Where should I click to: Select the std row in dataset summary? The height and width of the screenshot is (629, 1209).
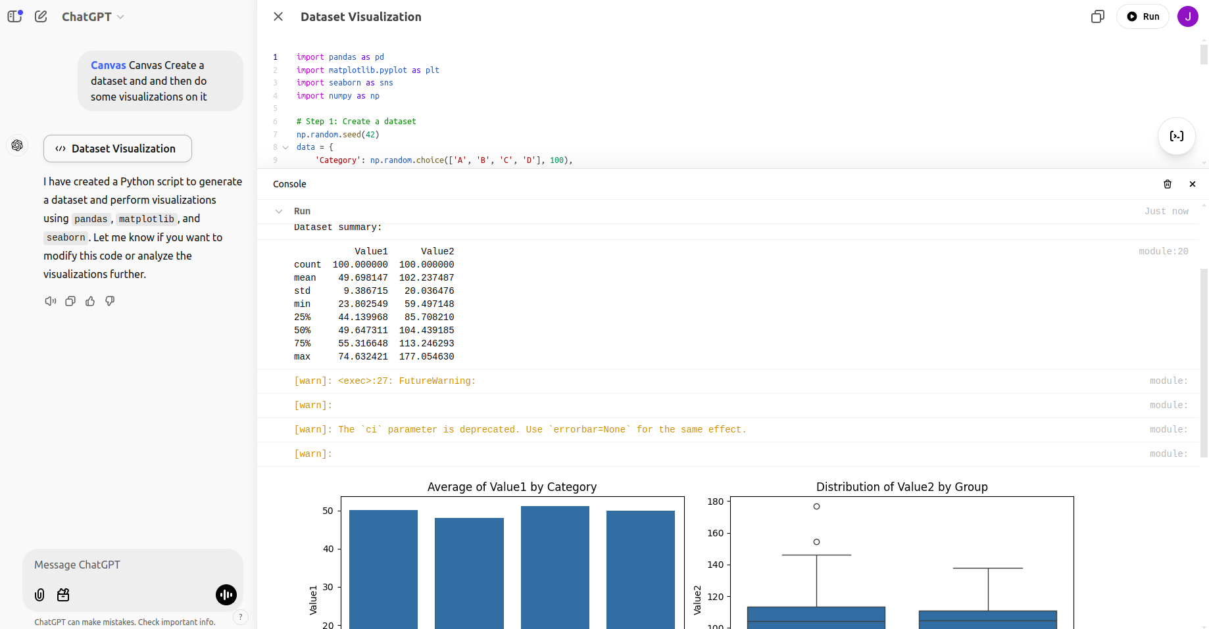coord(374,291)
